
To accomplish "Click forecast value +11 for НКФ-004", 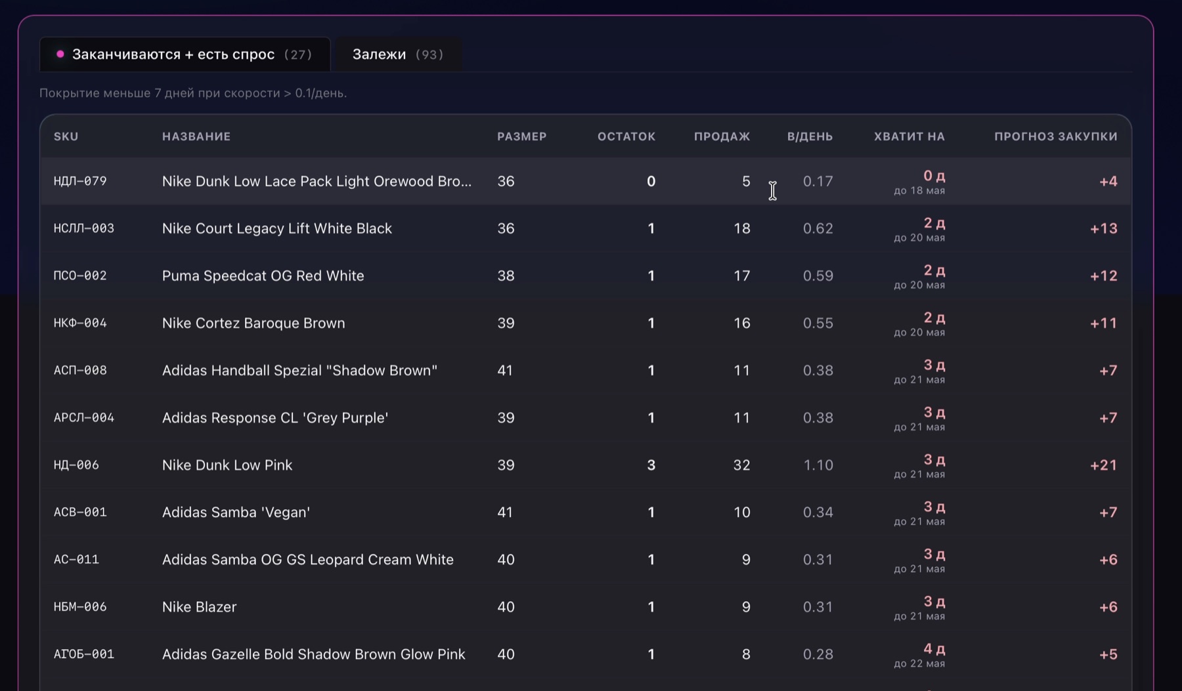I will [x=1104, y=323].
